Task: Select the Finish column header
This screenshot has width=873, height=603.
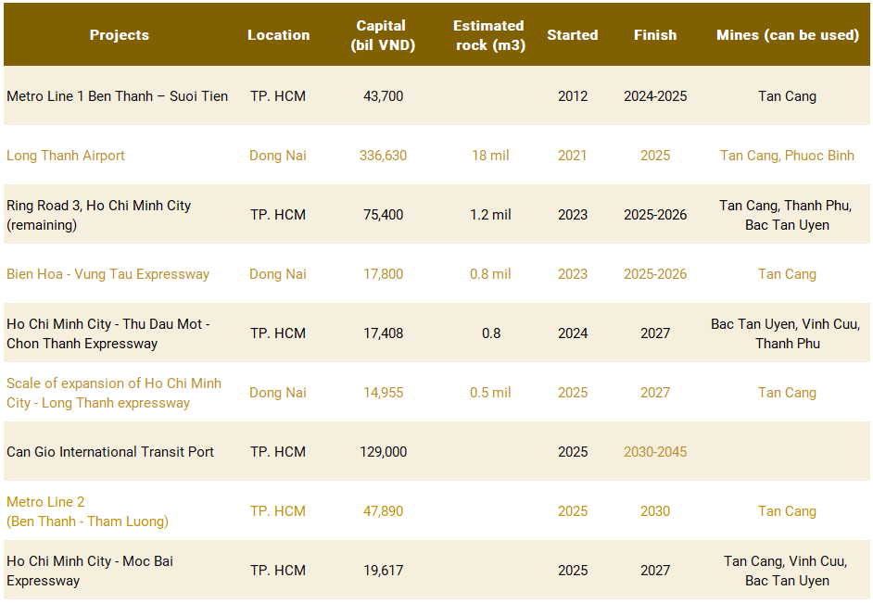Action: pos(655,35)
